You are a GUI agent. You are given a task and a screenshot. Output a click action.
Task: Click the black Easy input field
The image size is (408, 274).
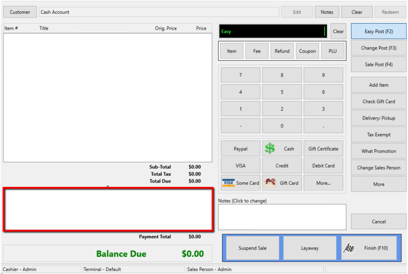pos(273,32)
